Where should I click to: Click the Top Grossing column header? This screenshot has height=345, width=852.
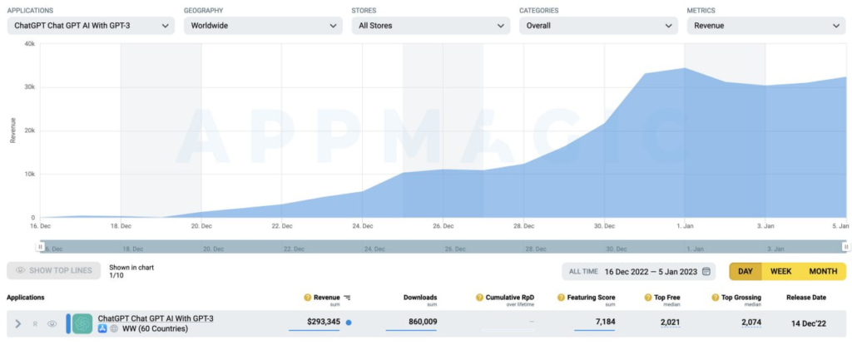point(741,297)
